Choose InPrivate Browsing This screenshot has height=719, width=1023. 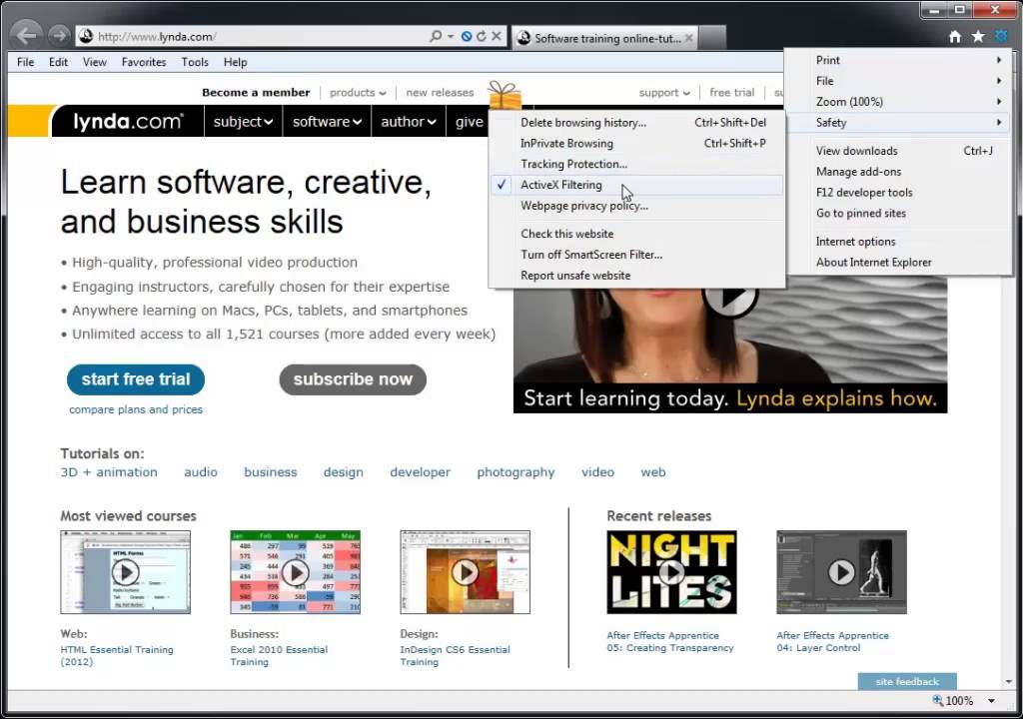tap(636, 144)
